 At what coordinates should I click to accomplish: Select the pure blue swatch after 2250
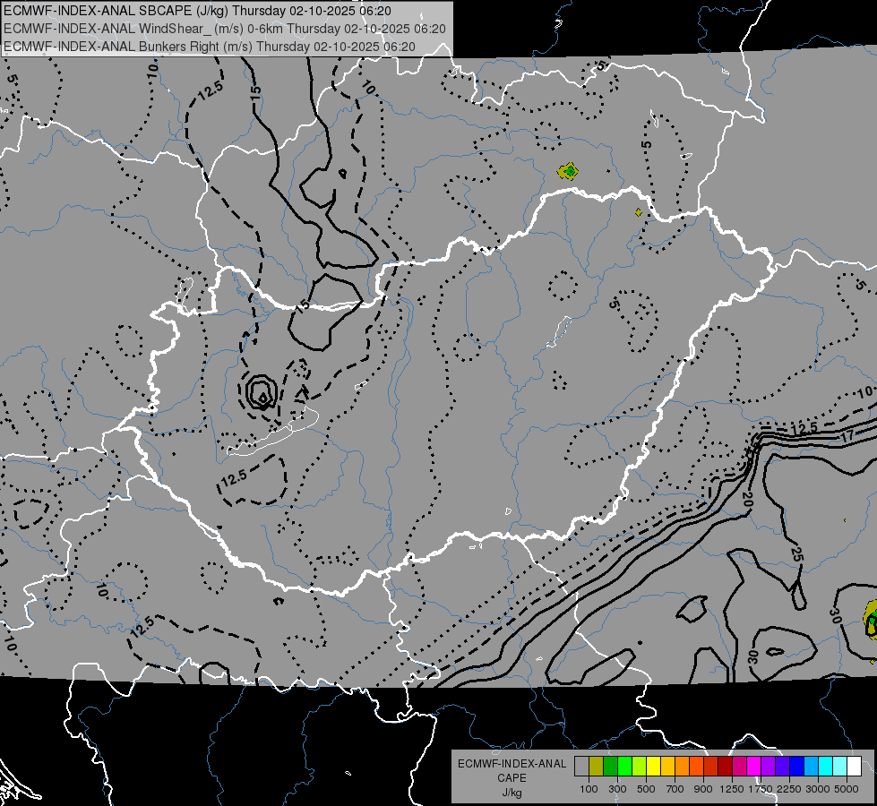click(x=797, y=766)
